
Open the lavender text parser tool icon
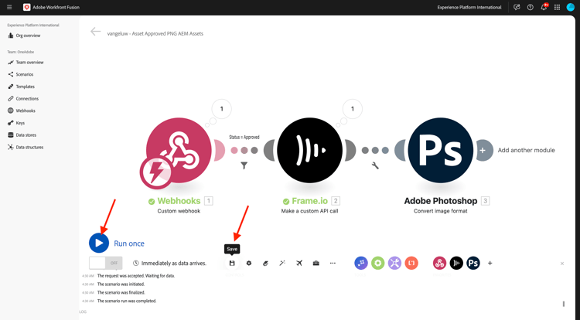[x=394, y=263]
